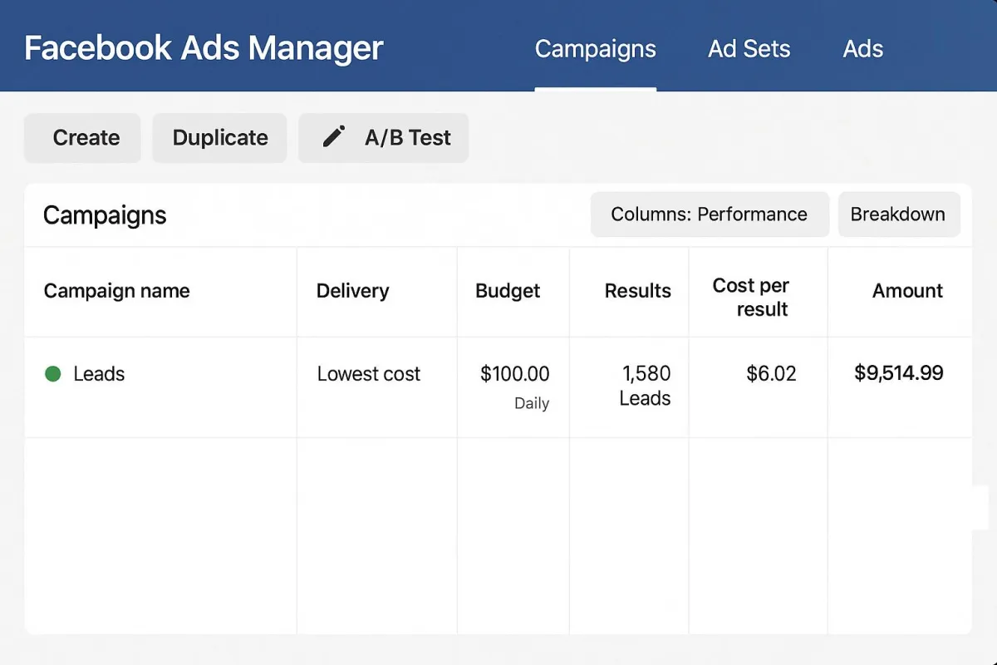
Task: Go to the Ads tab
Action: pos(863,49)
